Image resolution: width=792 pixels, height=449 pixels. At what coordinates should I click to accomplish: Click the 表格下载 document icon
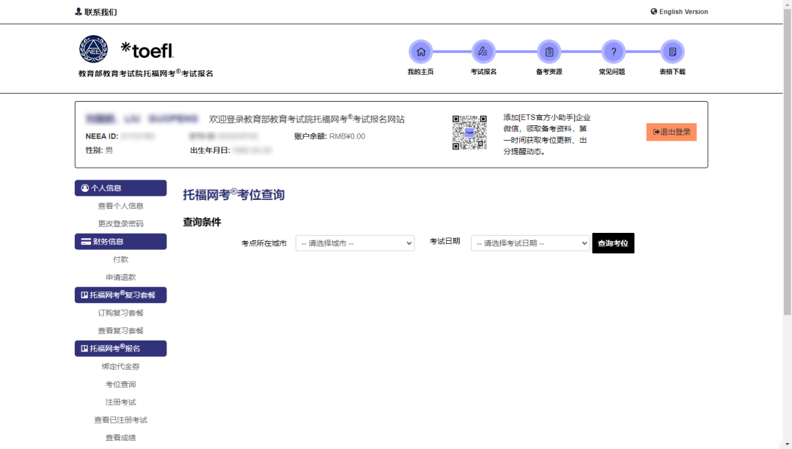pyautogui.click(x=672, y=52)
